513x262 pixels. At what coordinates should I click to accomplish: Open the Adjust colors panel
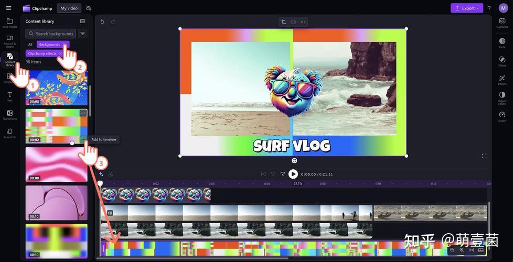coord(502,98)
